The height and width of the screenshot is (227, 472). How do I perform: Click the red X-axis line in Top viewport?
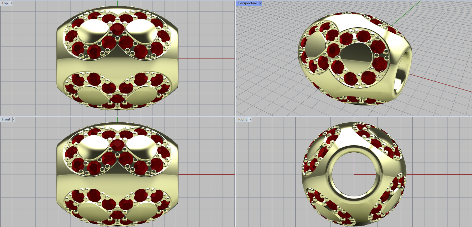pos(206,58)
